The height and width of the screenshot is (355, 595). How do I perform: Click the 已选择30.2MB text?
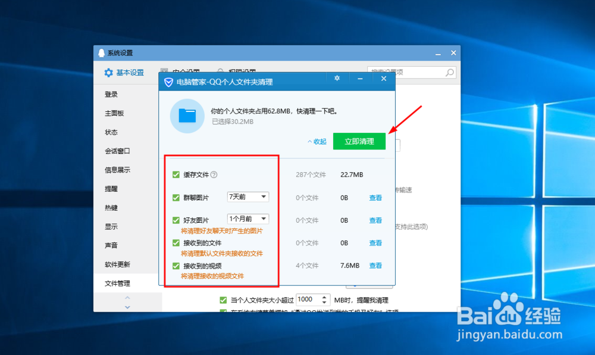(x=232, y=122)
